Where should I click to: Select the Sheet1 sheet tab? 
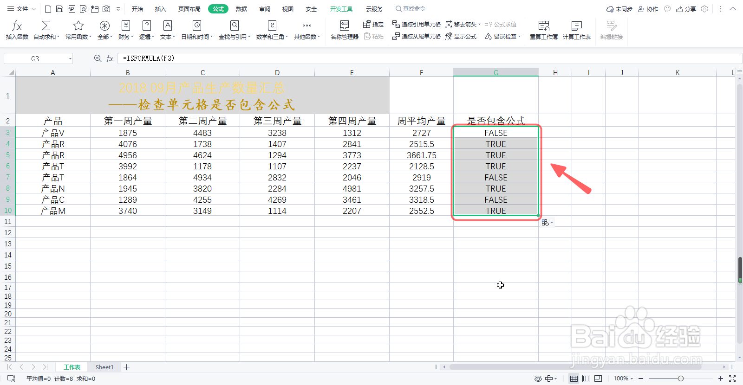(104, 367)
